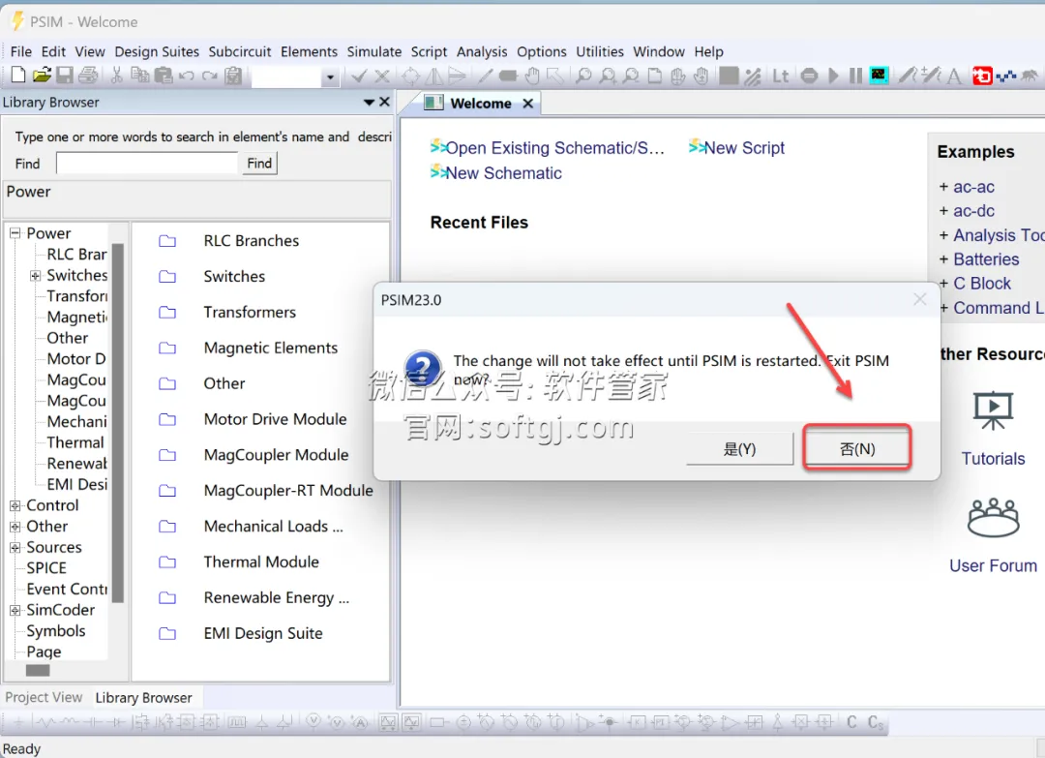This screenshot has width=1045, height=758.
Task: Click the Tutorials presentation icon
Action: [993, 410]
